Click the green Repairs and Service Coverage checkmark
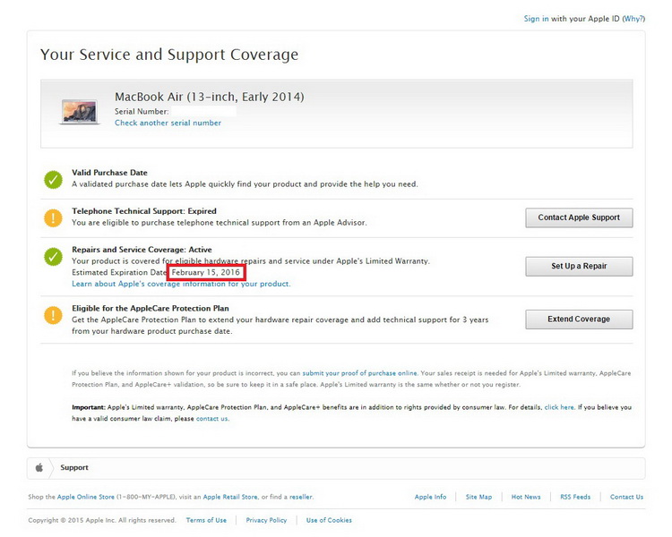This screenshot has height=537, width=672. (53, 257)
